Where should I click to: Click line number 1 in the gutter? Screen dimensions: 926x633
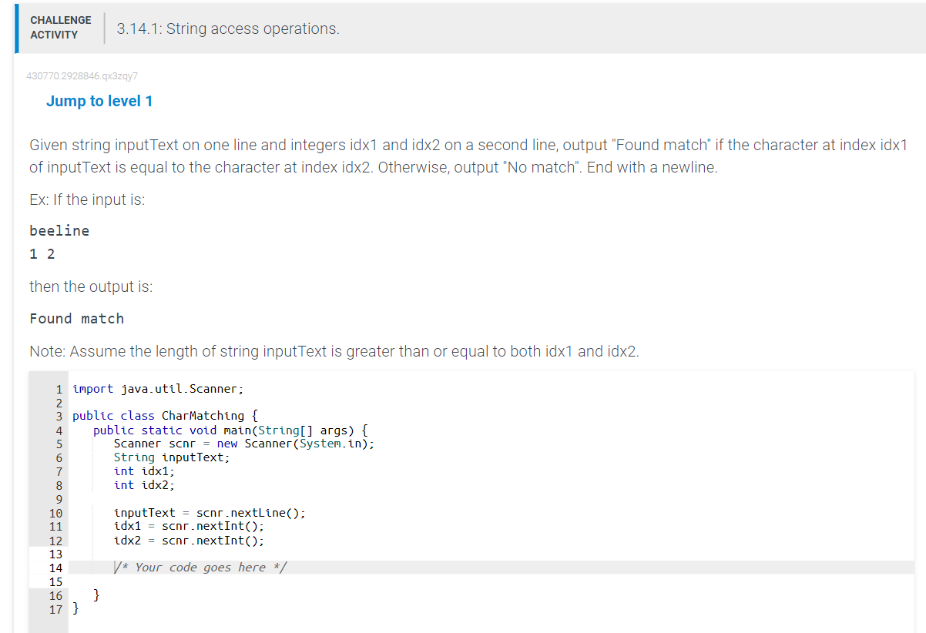tap(58, 388)
